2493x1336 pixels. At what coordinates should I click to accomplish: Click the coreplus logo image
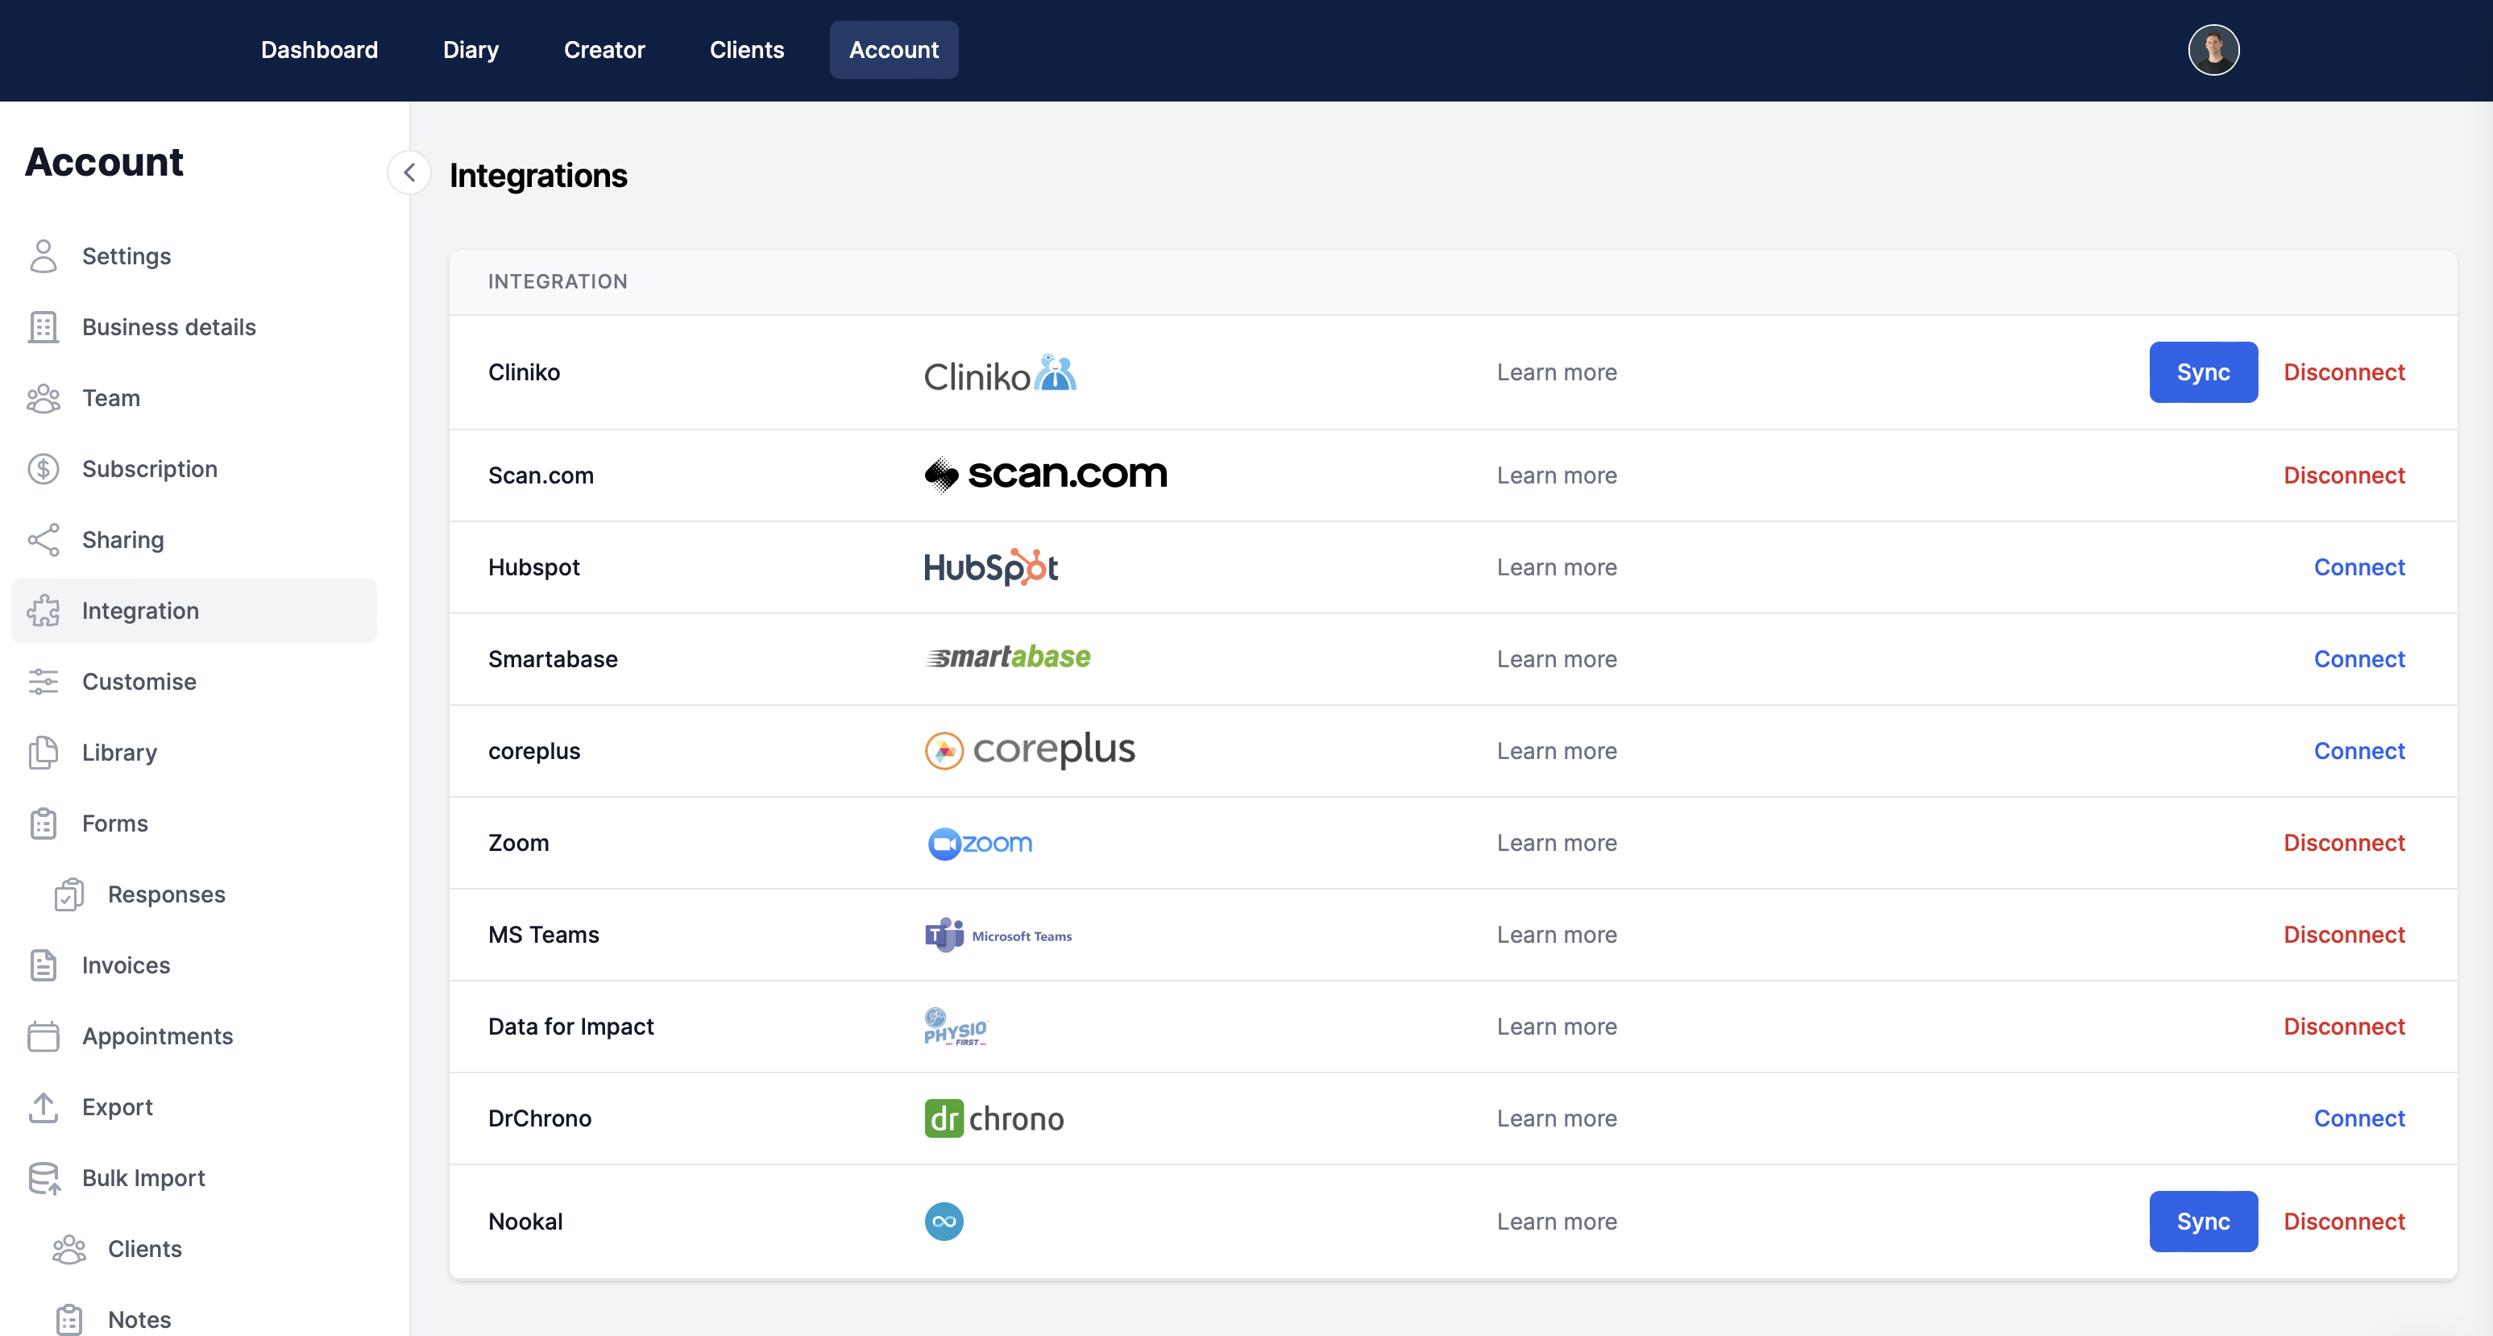click(x=1030, y=750)
